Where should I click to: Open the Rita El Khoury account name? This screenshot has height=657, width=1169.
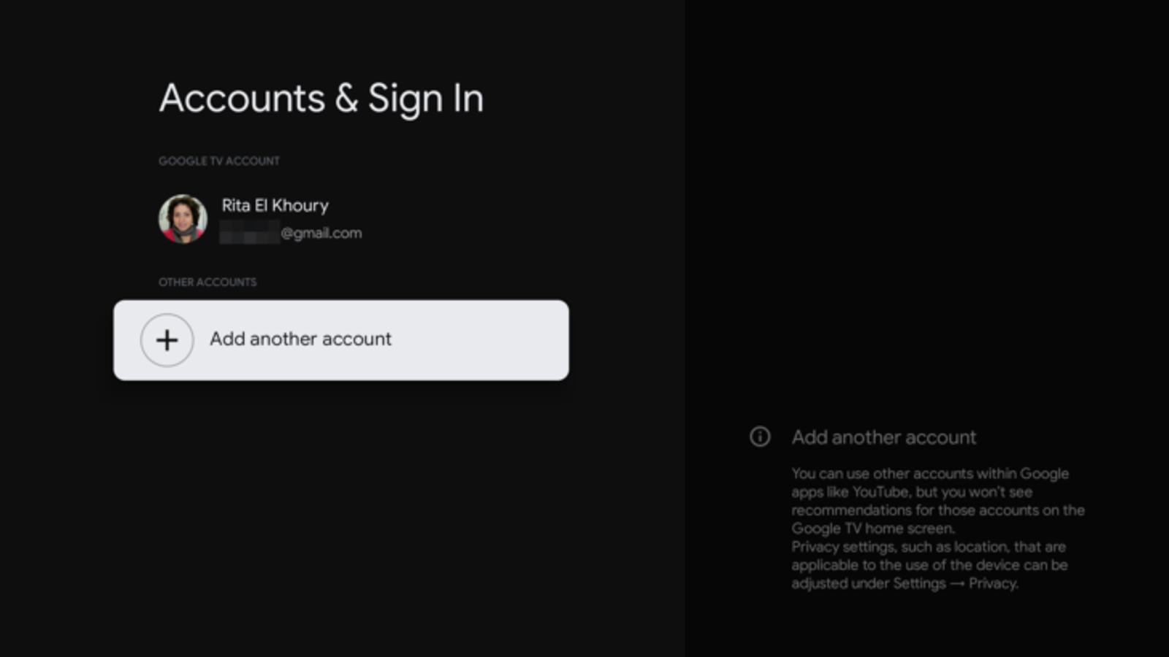[275, 206]
